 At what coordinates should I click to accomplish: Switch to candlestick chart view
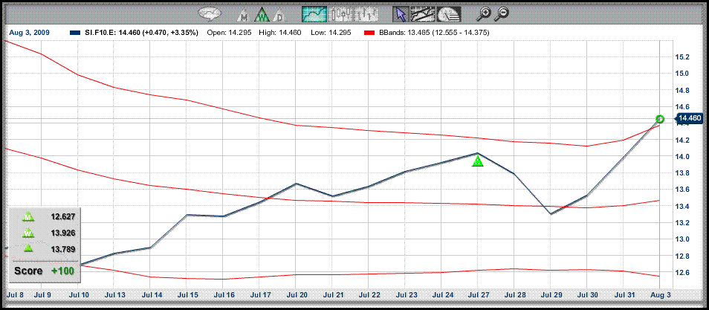(340, 14)
